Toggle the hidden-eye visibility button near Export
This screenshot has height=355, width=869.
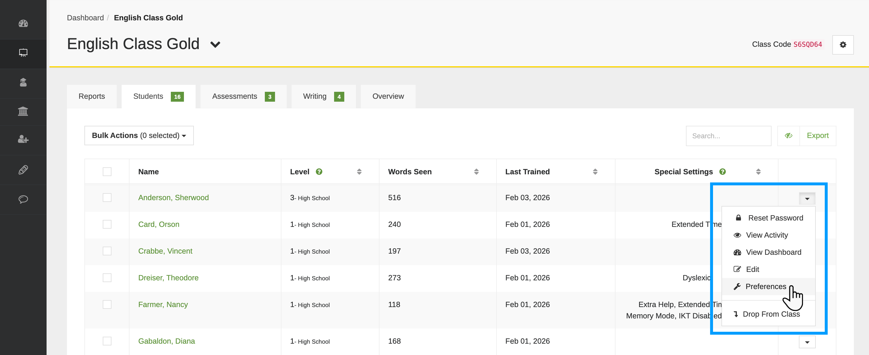(788, 136)
